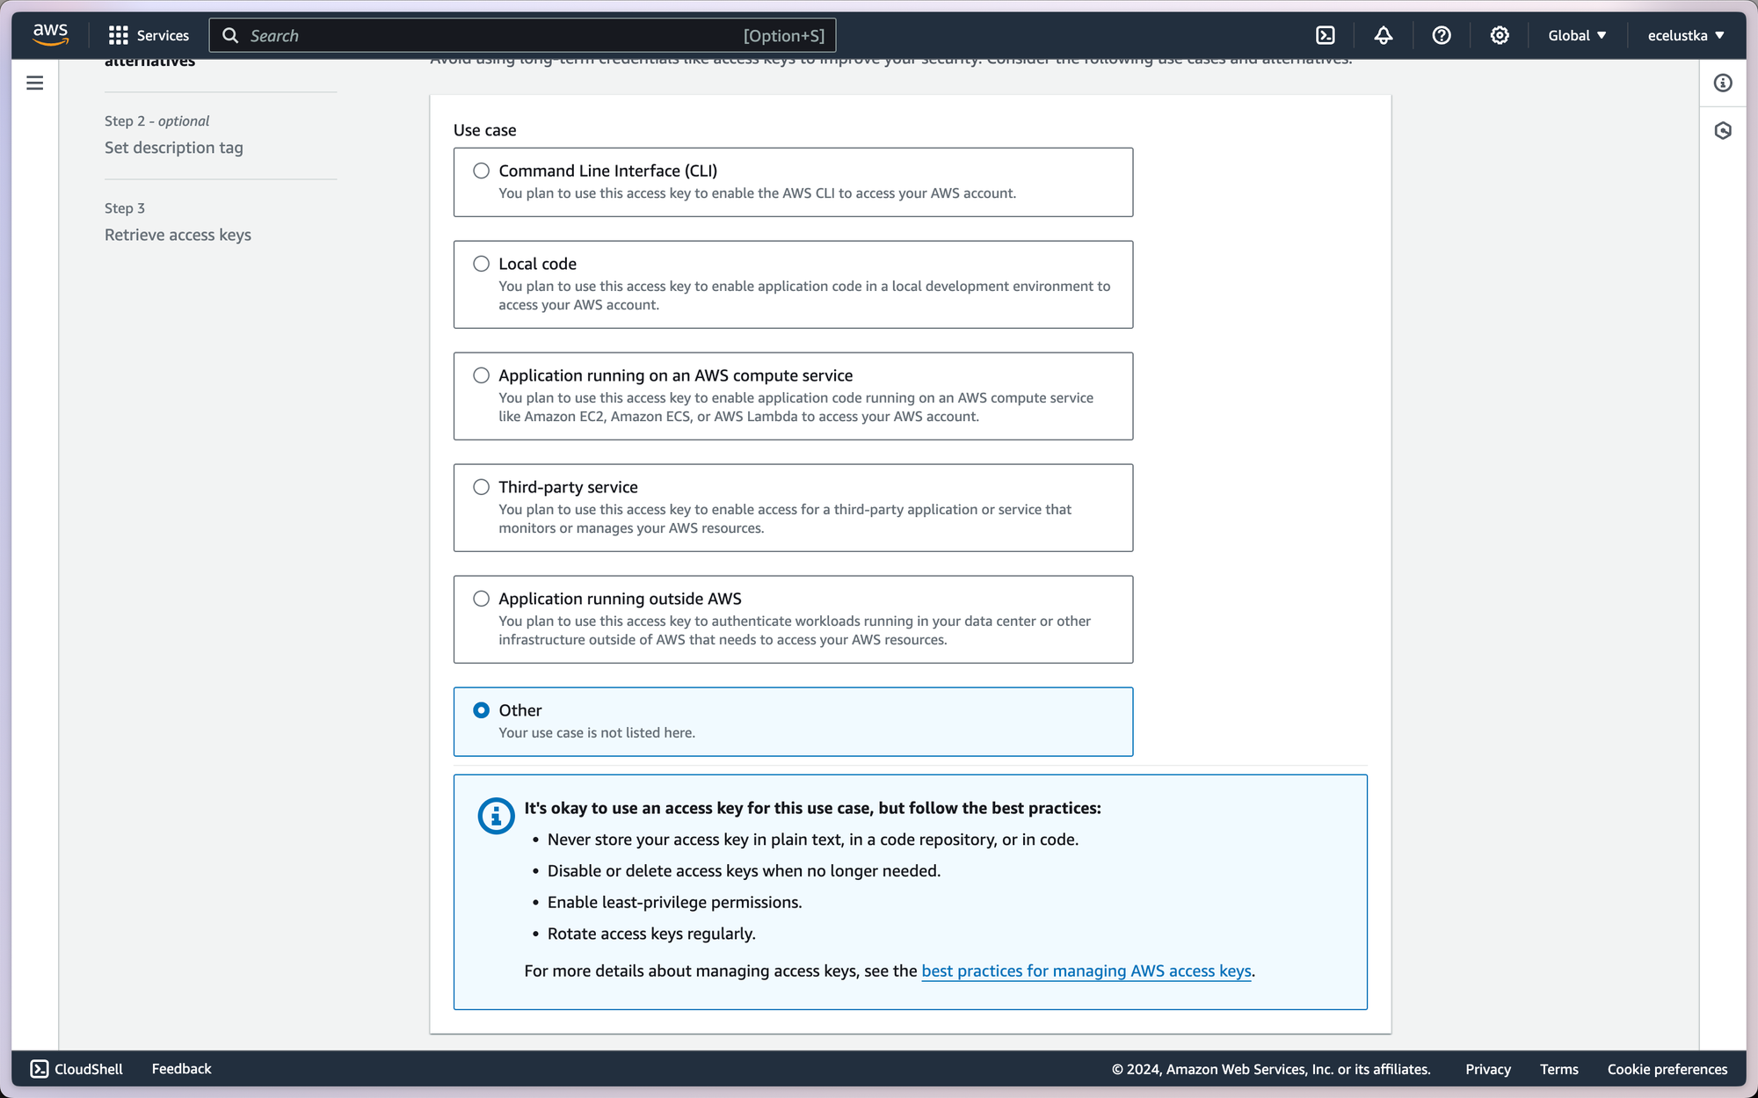Open the info panel icon on the right

[x=1722, y=83]
